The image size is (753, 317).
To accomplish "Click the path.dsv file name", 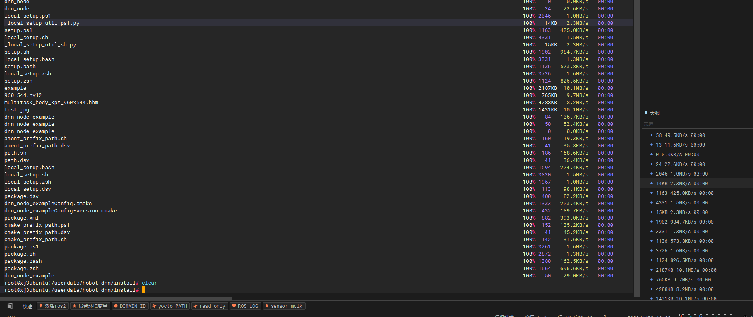I will pos(17,160).
